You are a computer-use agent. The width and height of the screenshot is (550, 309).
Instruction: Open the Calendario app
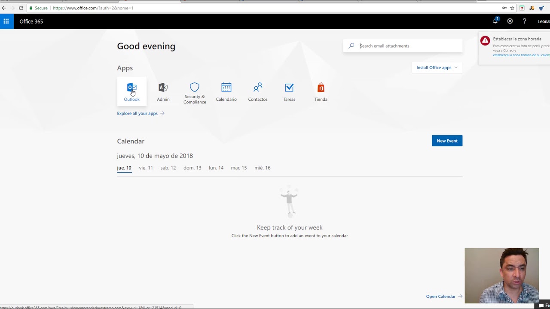pos(226,91)
